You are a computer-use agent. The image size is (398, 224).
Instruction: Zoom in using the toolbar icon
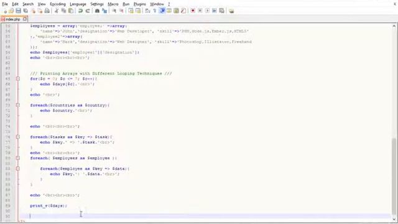(114, 11)
